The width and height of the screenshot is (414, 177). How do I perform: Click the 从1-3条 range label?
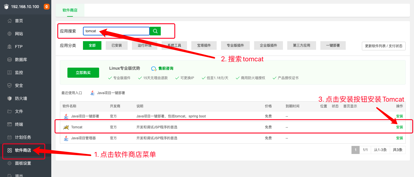point(381,150)
